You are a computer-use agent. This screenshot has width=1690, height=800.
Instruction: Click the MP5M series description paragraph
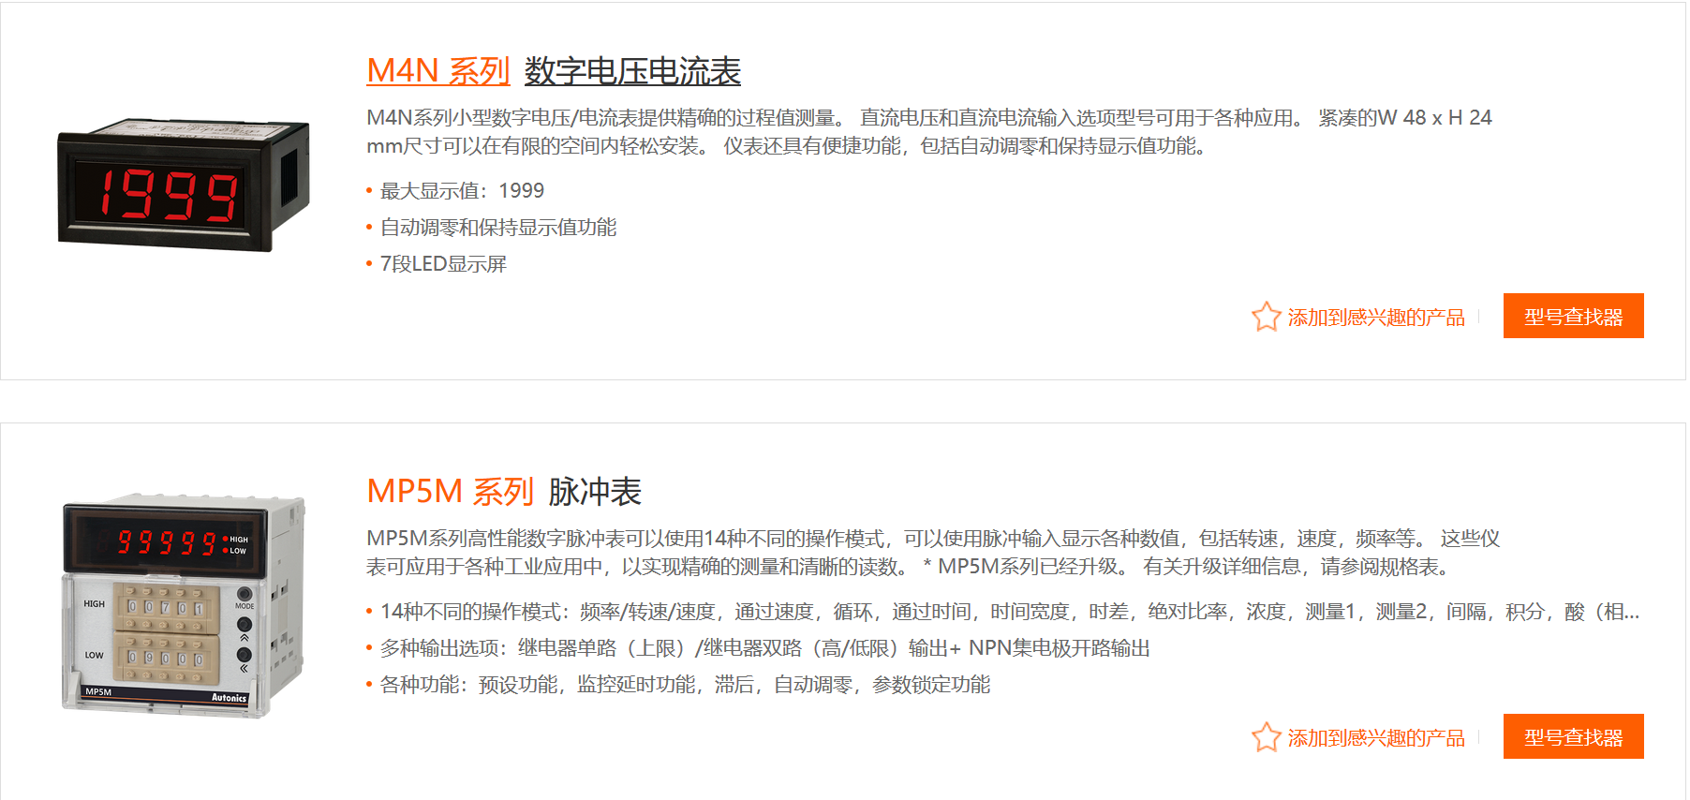[932, 553]
